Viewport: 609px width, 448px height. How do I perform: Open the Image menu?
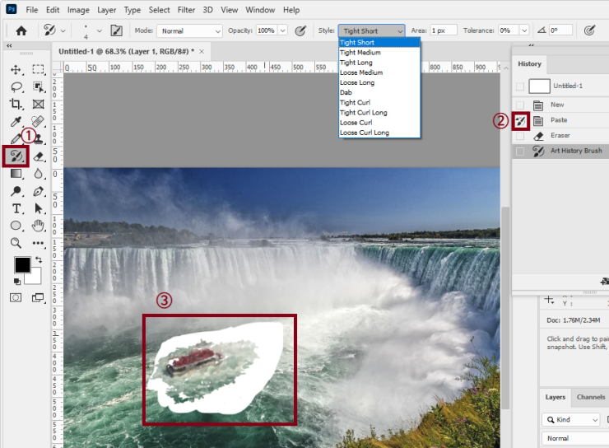coord(78,10)
